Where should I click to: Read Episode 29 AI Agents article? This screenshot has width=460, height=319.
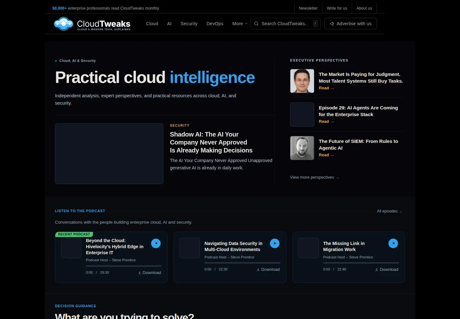click(x=326, y=122)
